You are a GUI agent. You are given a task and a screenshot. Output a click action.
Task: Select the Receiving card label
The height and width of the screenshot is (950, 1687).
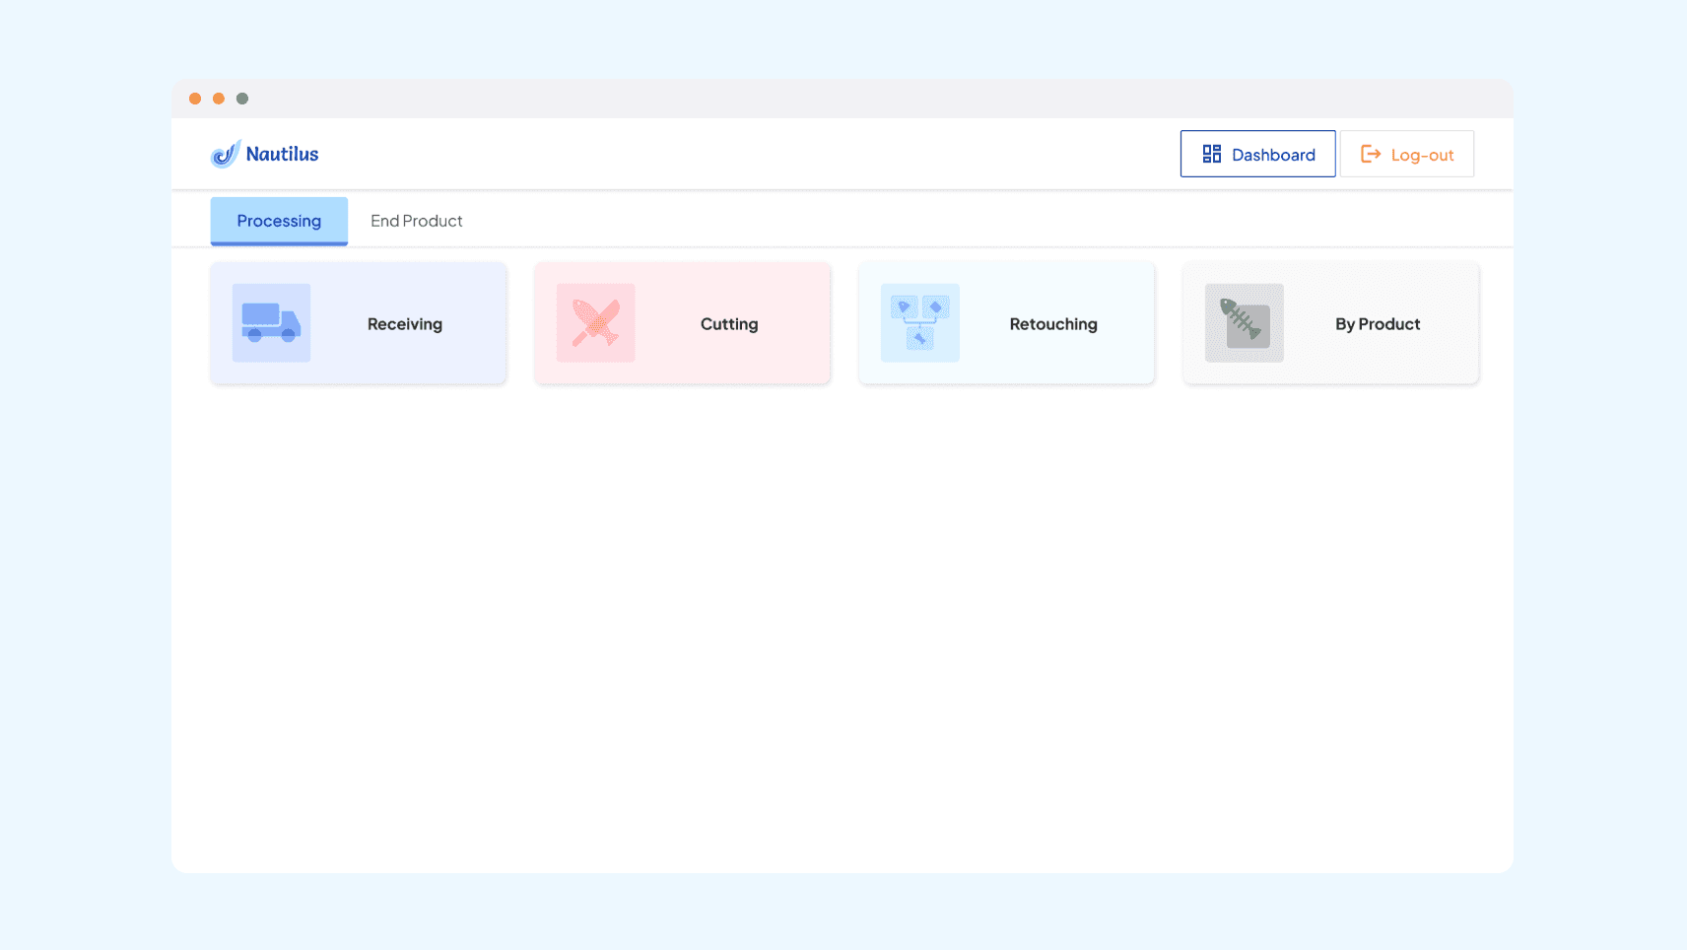tap(405, 324)
